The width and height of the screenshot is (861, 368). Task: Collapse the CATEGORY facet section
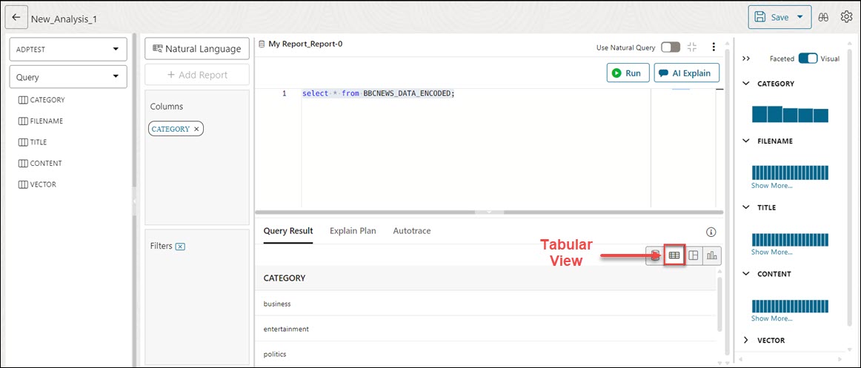click(x=746, y=84)
